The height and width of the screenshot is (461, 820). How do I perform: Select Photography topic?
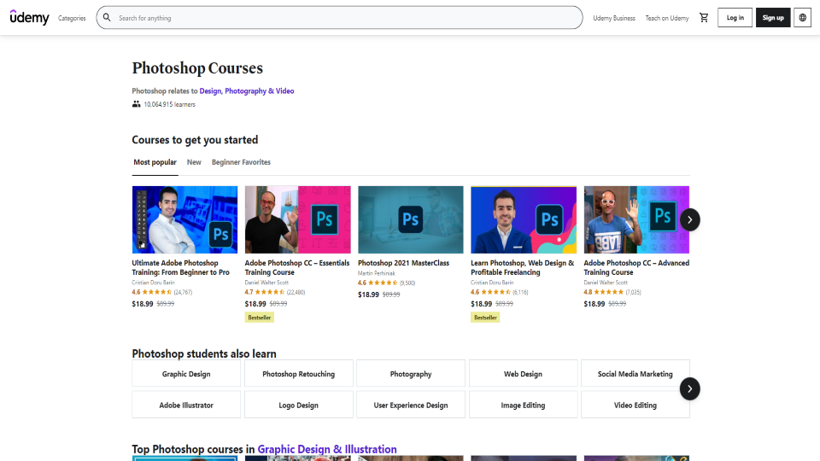point(411,374)
